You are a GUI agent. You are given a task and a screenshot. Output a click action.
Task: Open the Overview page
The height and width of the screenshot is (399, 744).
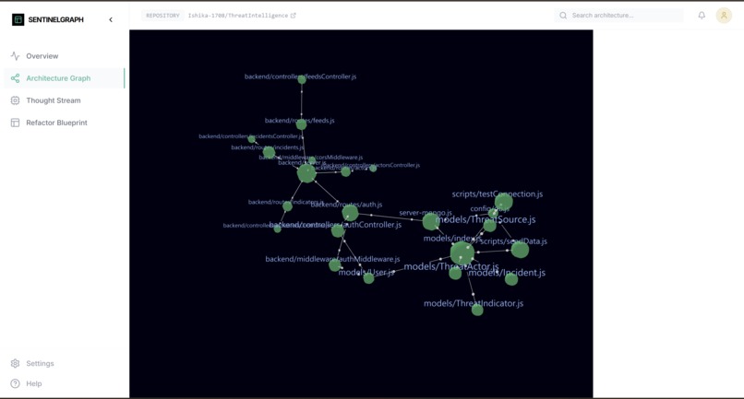click(x=64, y=56)
